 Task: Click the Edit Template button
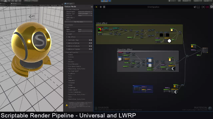[79, 22]
